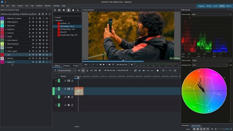The width and height of the screenshot is (233, 131).
Task: Show favorite effects star icon
Action: 73,10
